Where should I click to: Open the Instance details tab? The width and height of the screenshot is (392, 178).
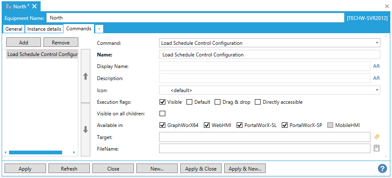pyautogui.click(x=44, y=29)
